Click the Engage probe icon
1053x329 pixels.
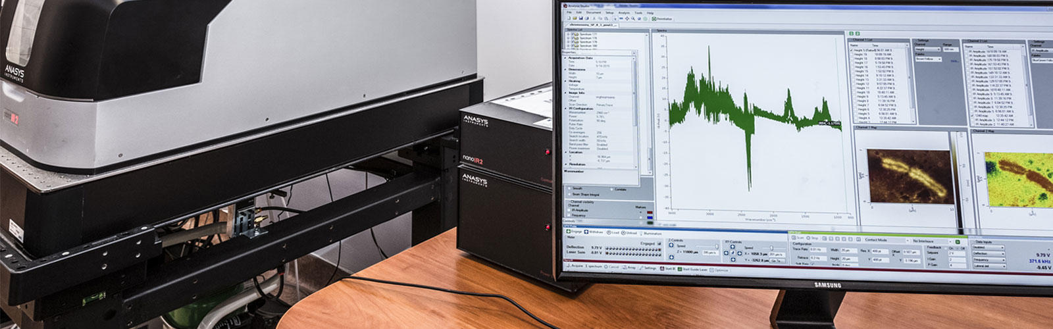click(568, 232)
